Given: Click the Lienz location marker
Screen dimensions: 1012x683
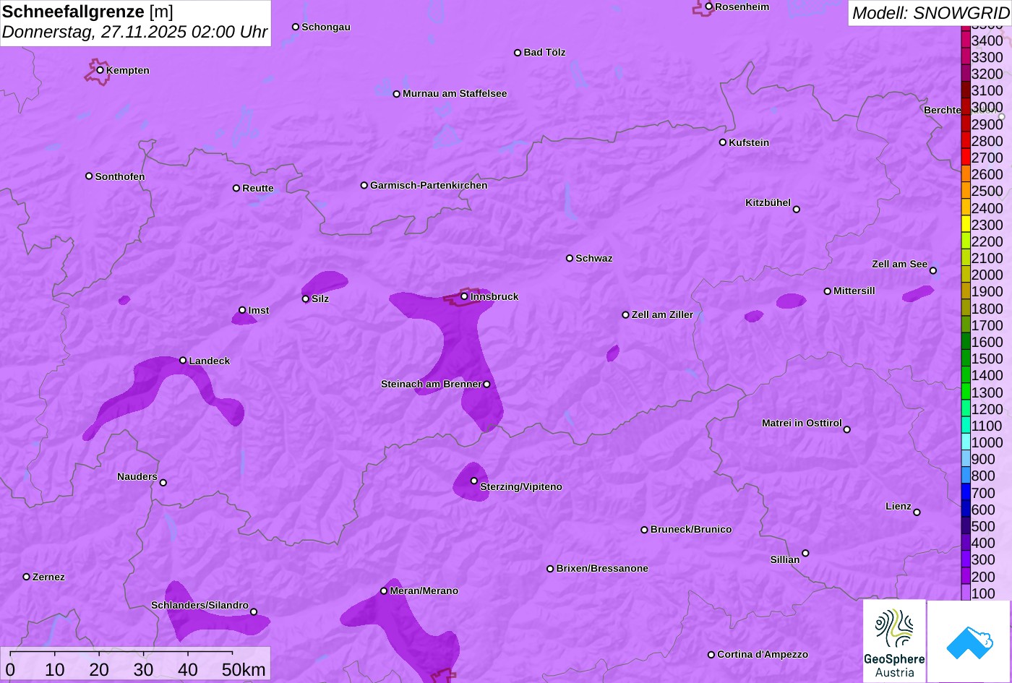Looking at the screenshot, I should point(917,512).
